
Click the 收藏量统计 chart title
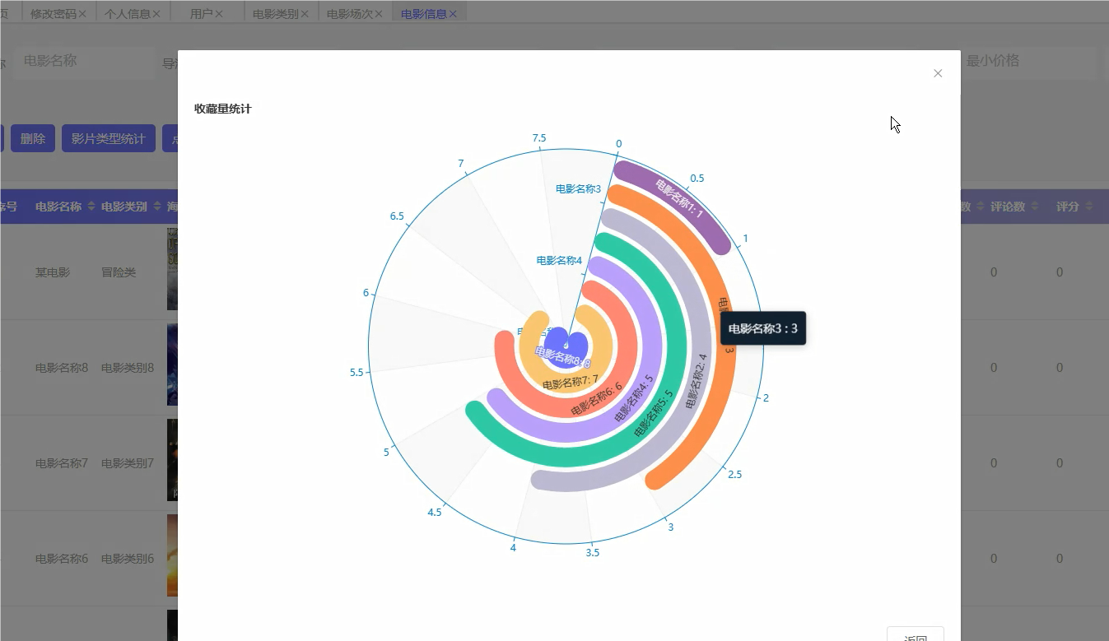click(x=223, y=109)
